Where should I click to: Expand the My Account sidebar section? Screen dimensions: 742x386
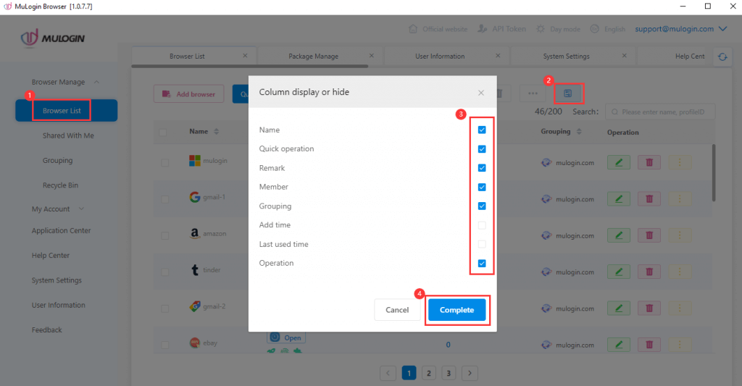click(81, 209)
